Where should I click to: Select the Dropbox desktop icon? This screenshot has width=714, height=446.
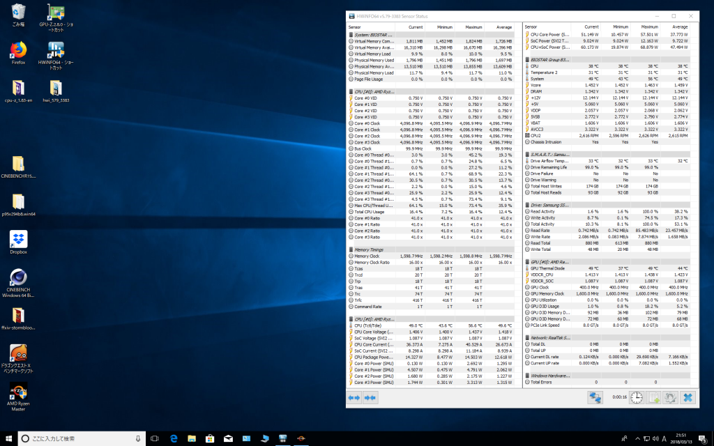coord(18,243)
